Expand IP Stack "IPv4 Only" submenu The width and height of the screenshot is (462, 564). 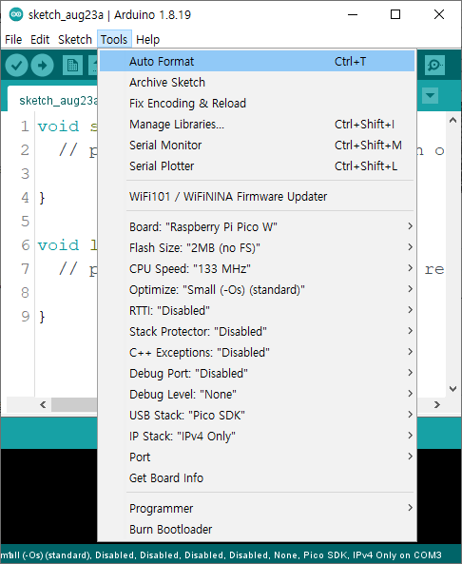257,436
